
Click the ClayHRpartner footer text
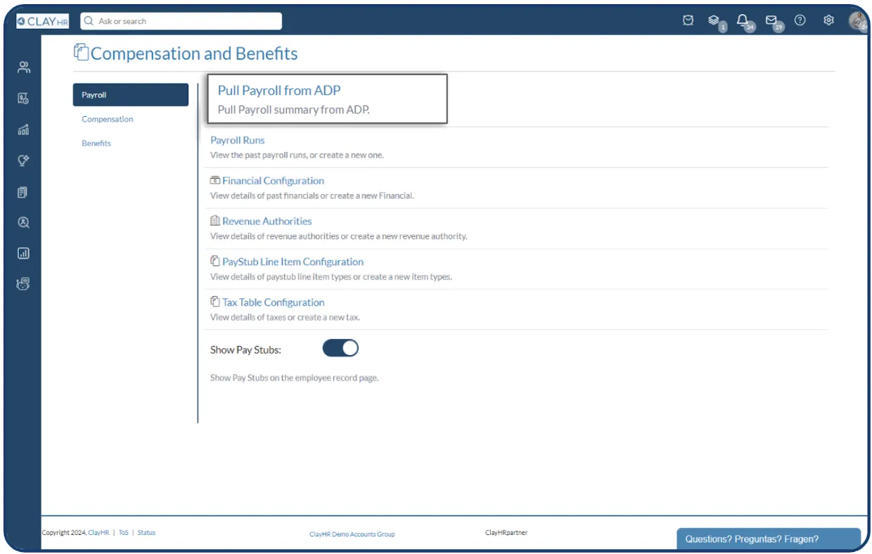[506, 533]
